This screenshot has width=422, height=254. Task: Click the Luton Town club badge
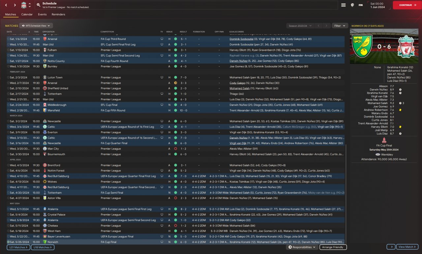pyautogui.click(x=45, y=78)
